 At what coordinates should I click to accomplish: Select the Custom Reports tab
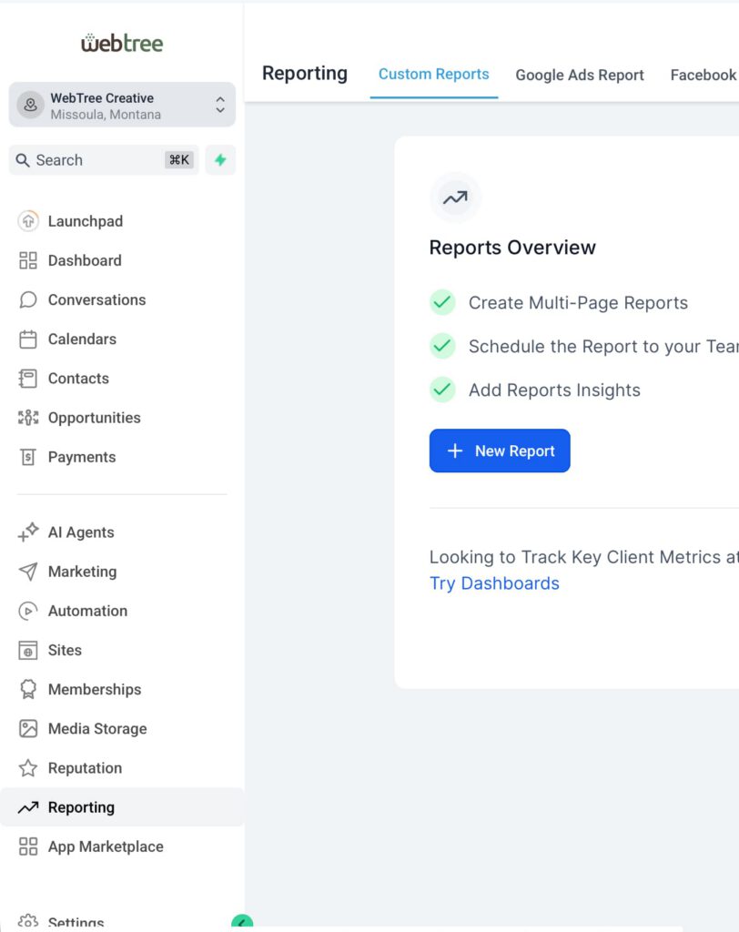click(433, 75)
